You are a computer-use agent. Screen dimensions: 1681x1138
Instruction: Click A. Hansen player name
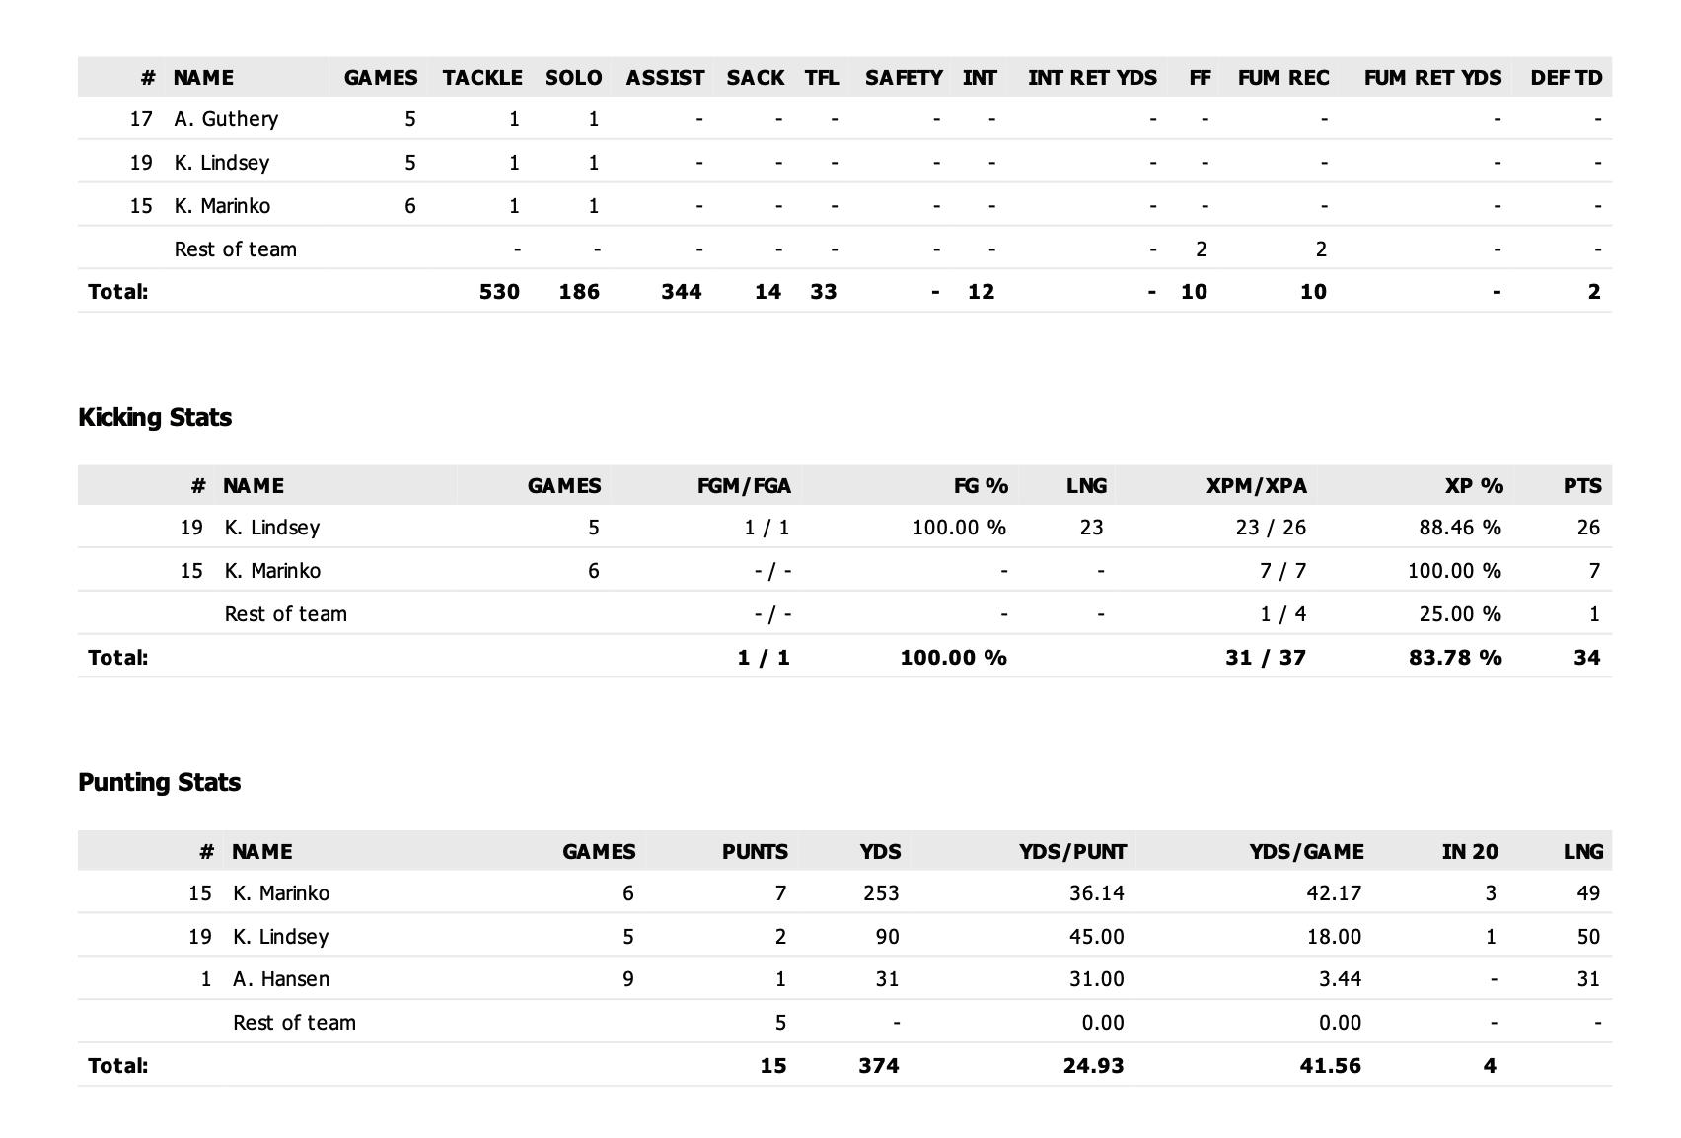281,979
